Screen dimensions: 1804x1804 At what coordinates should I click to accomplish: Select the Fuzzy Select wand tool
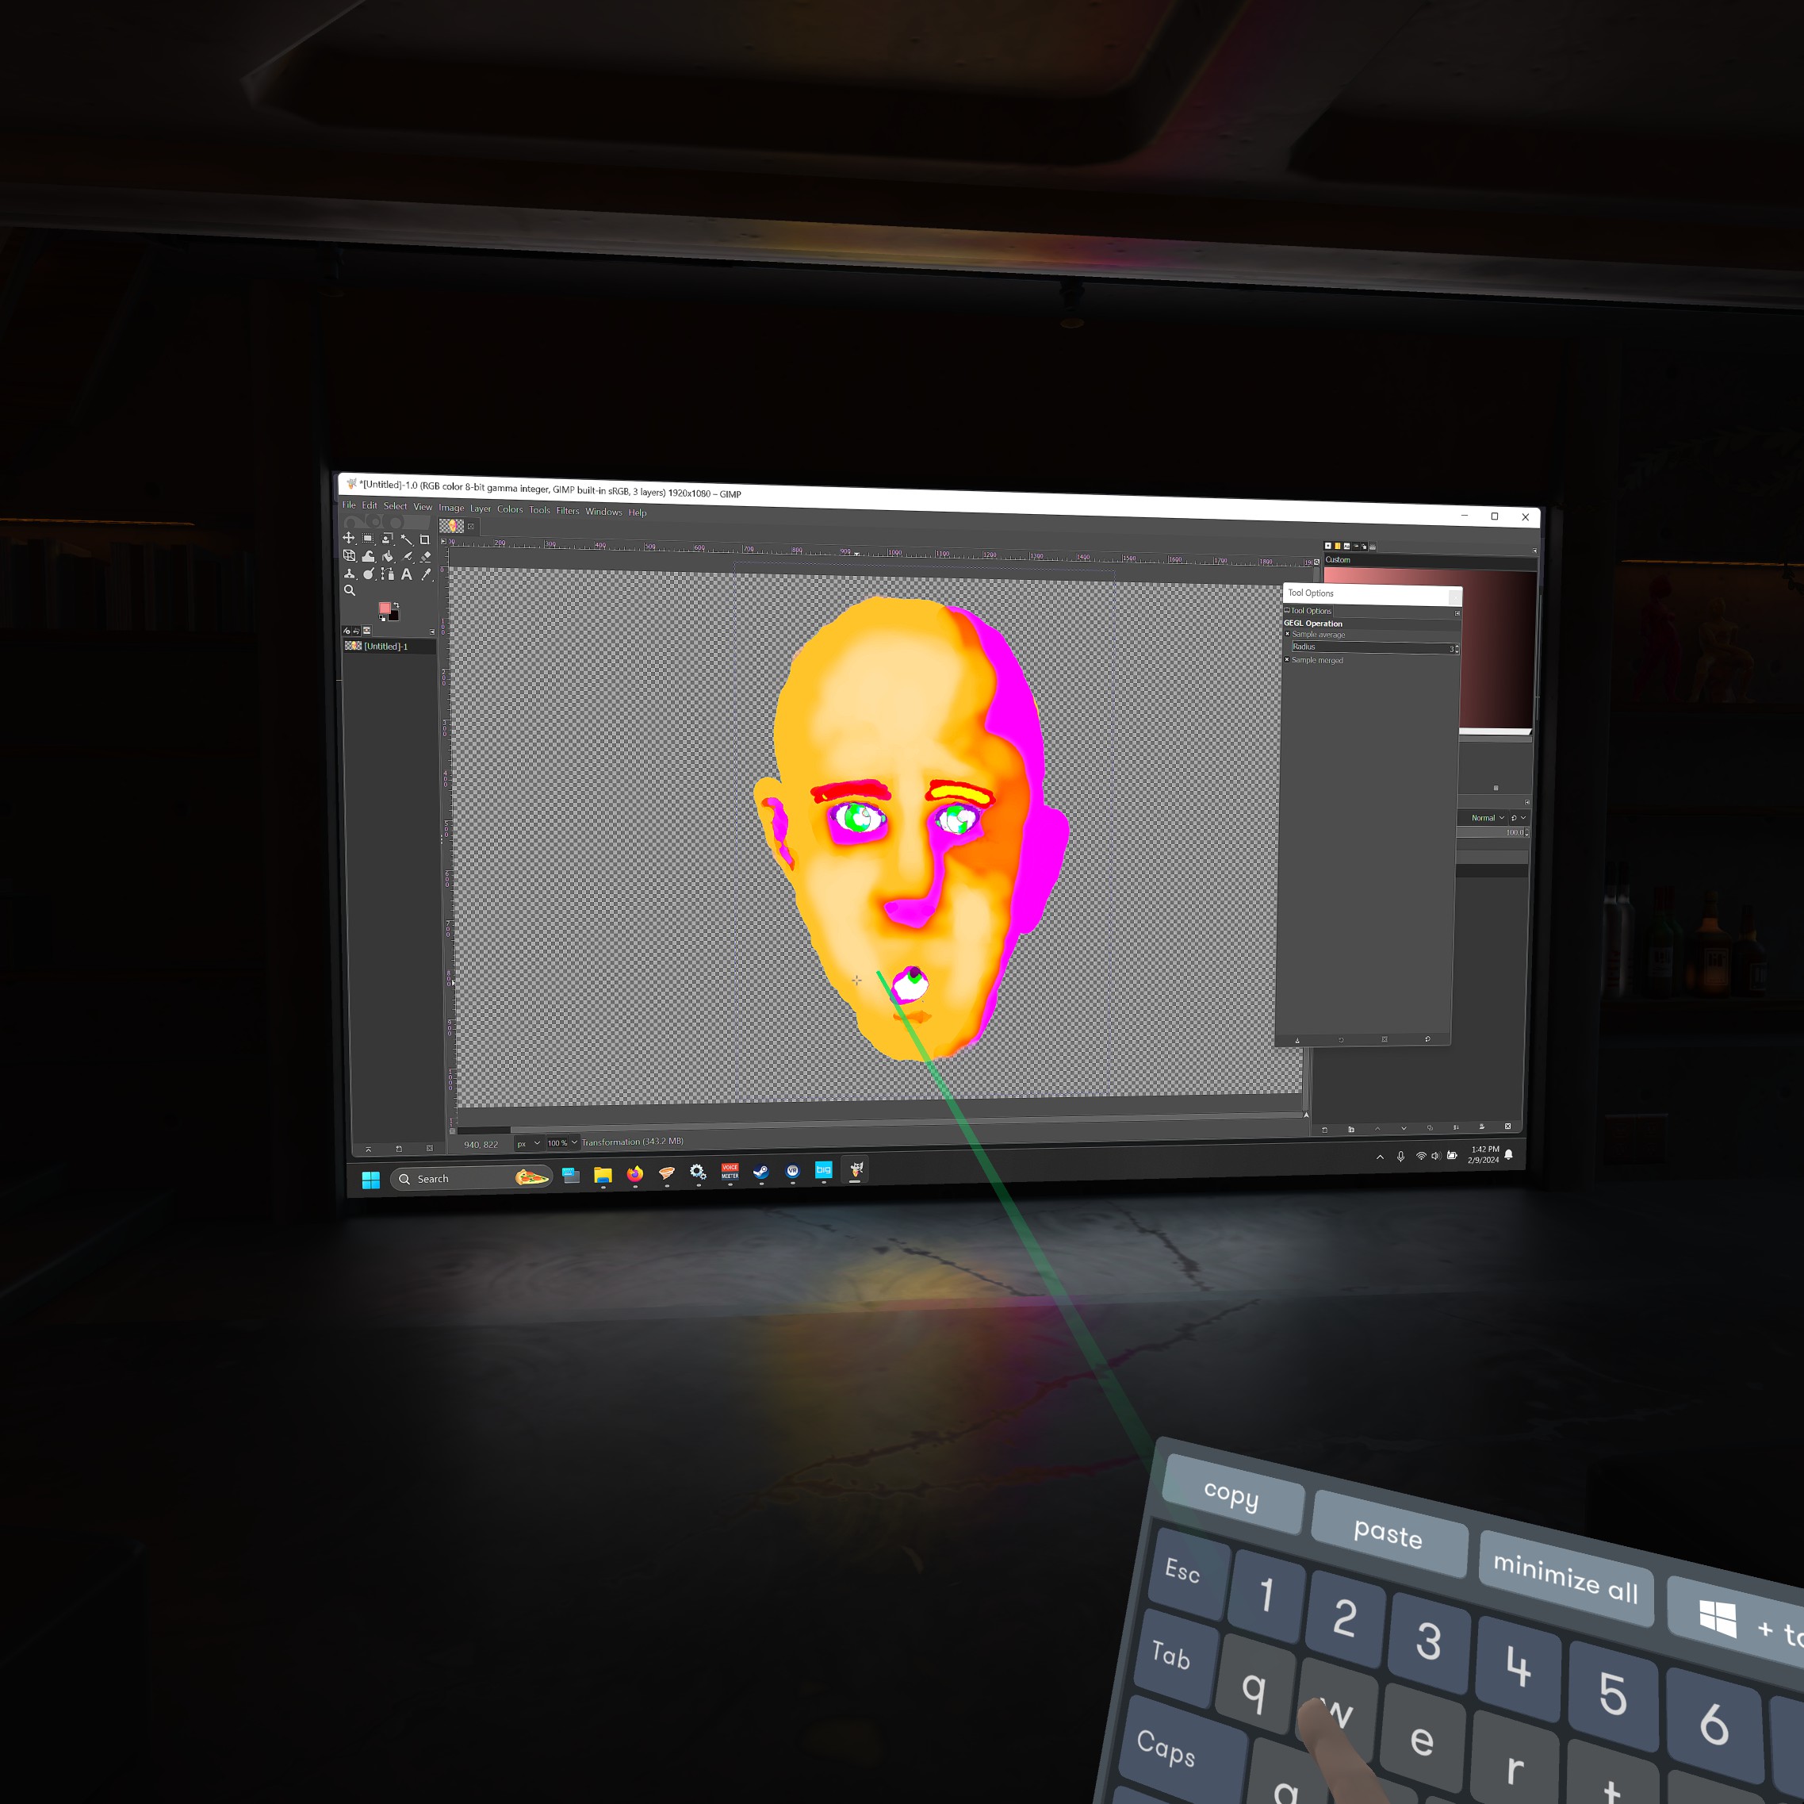(407, 540)
